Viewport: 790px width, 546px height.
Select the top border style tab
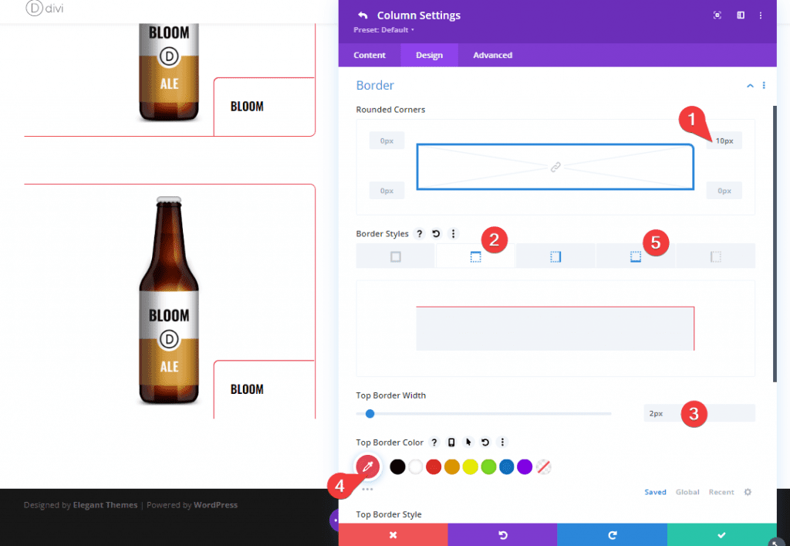point(475,256)
